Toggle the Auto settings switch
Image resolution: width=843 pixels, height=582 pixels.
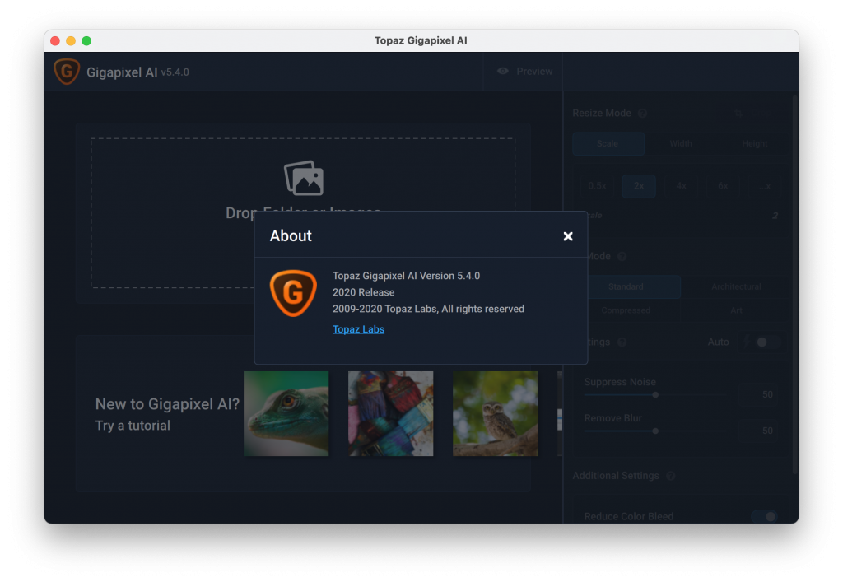(766, 342)
